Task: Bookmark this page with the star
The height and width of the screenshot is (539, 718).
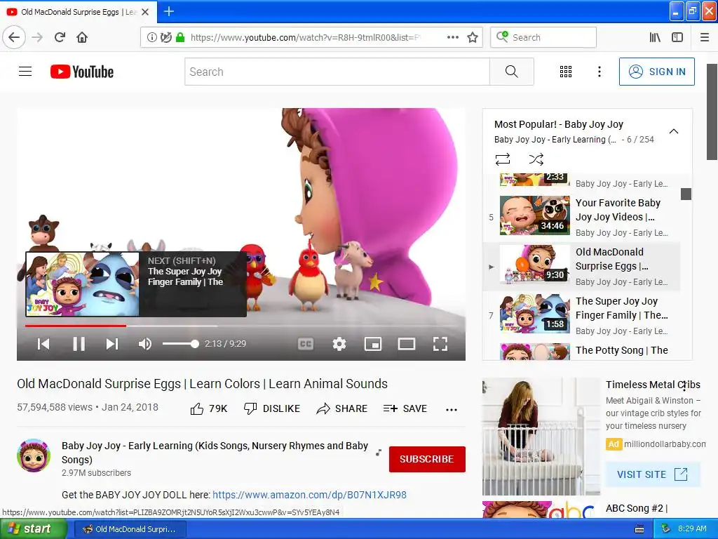Action: click(473, 37)
